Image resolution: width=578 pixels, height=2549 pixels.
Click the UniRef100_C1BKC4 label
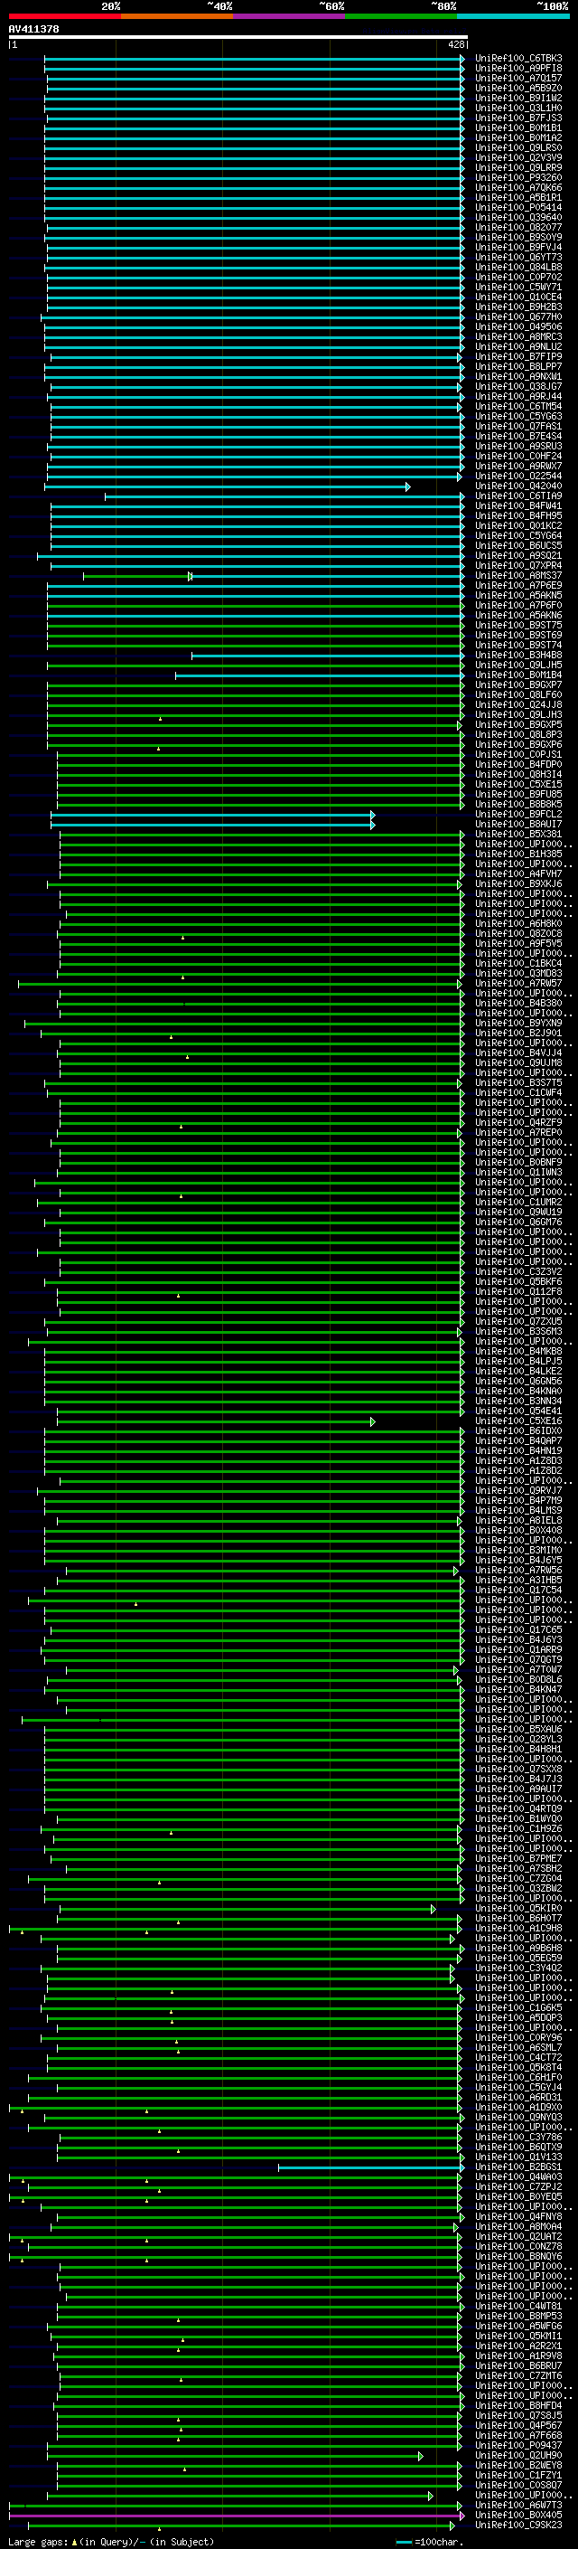518,964
